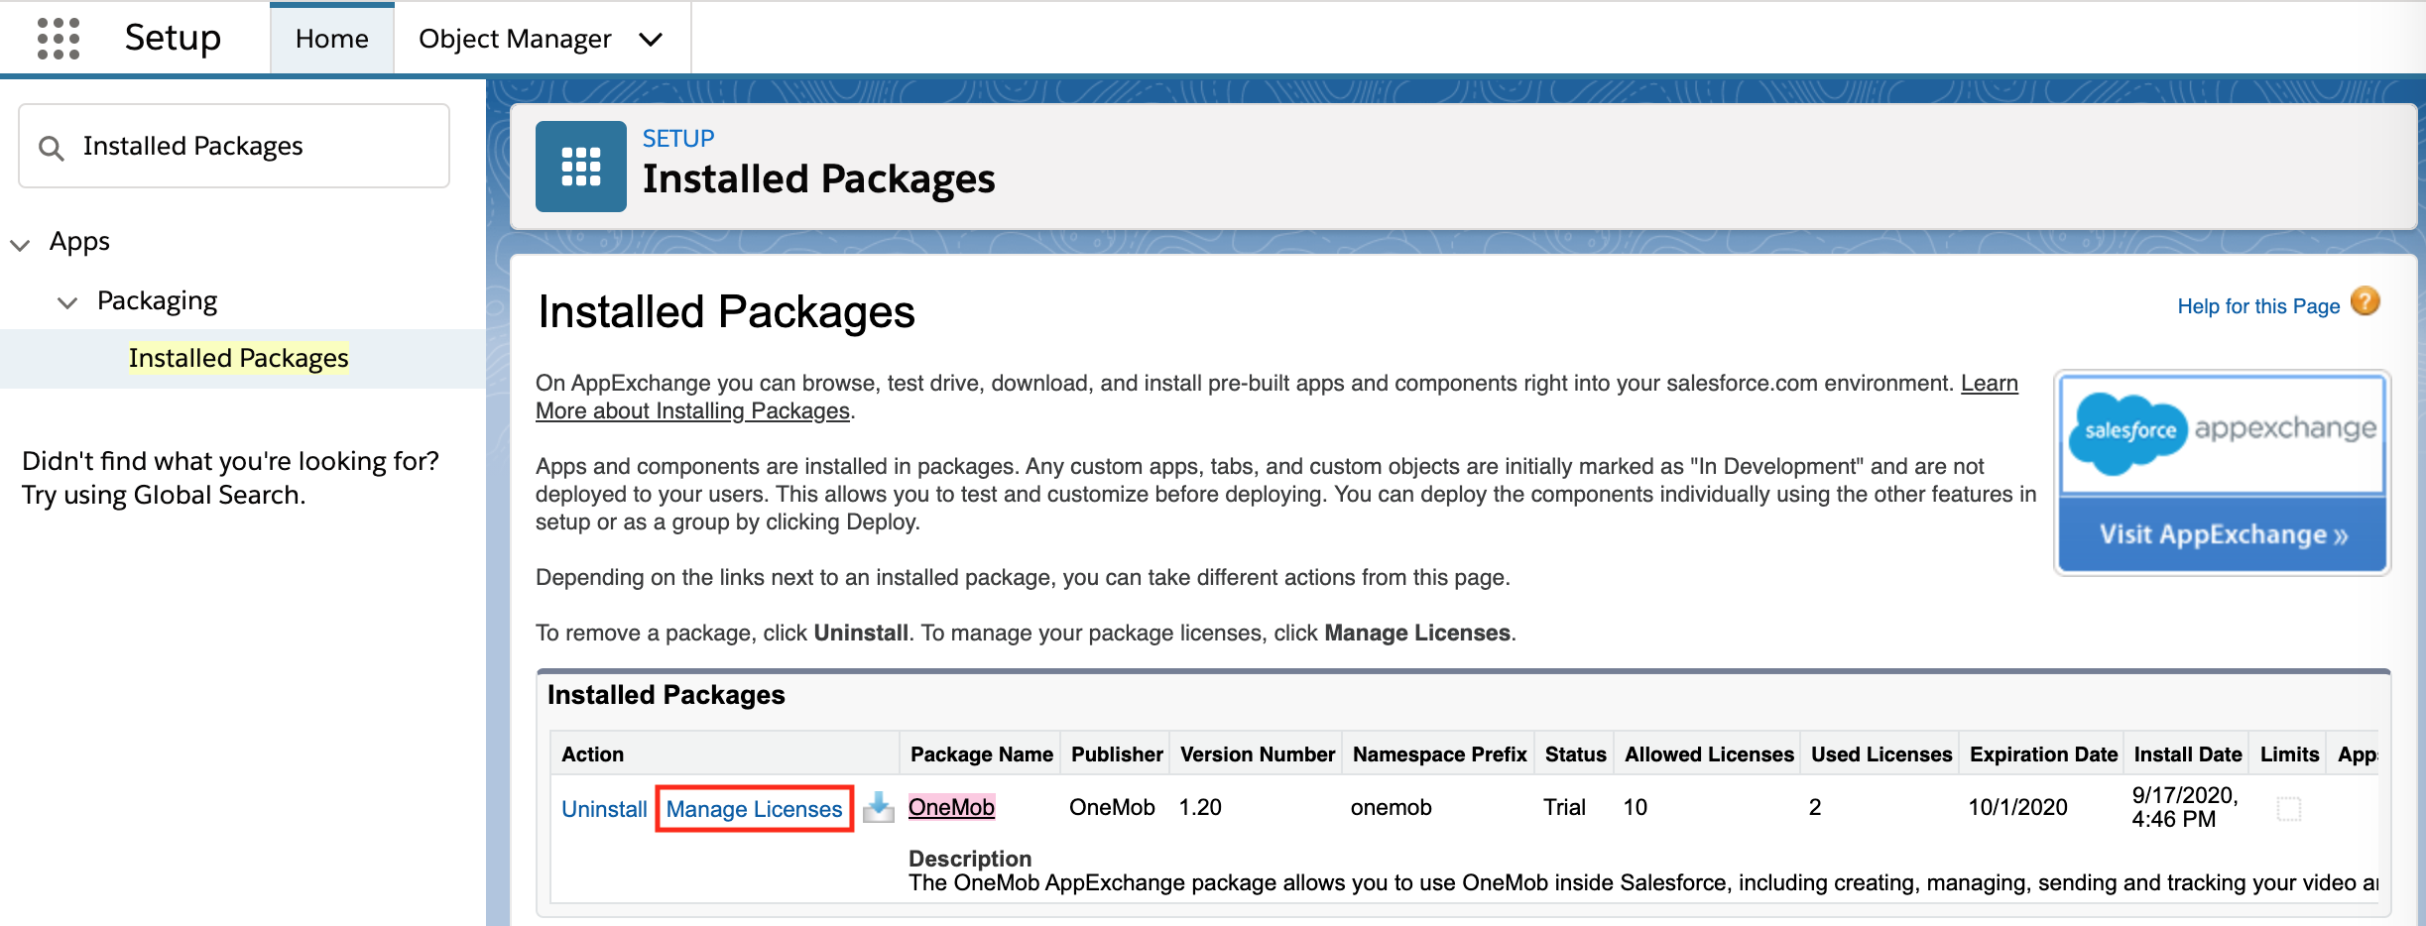Click the orange help question mark icon
The image size is (2426, 926).
[x=2365, y=301]
